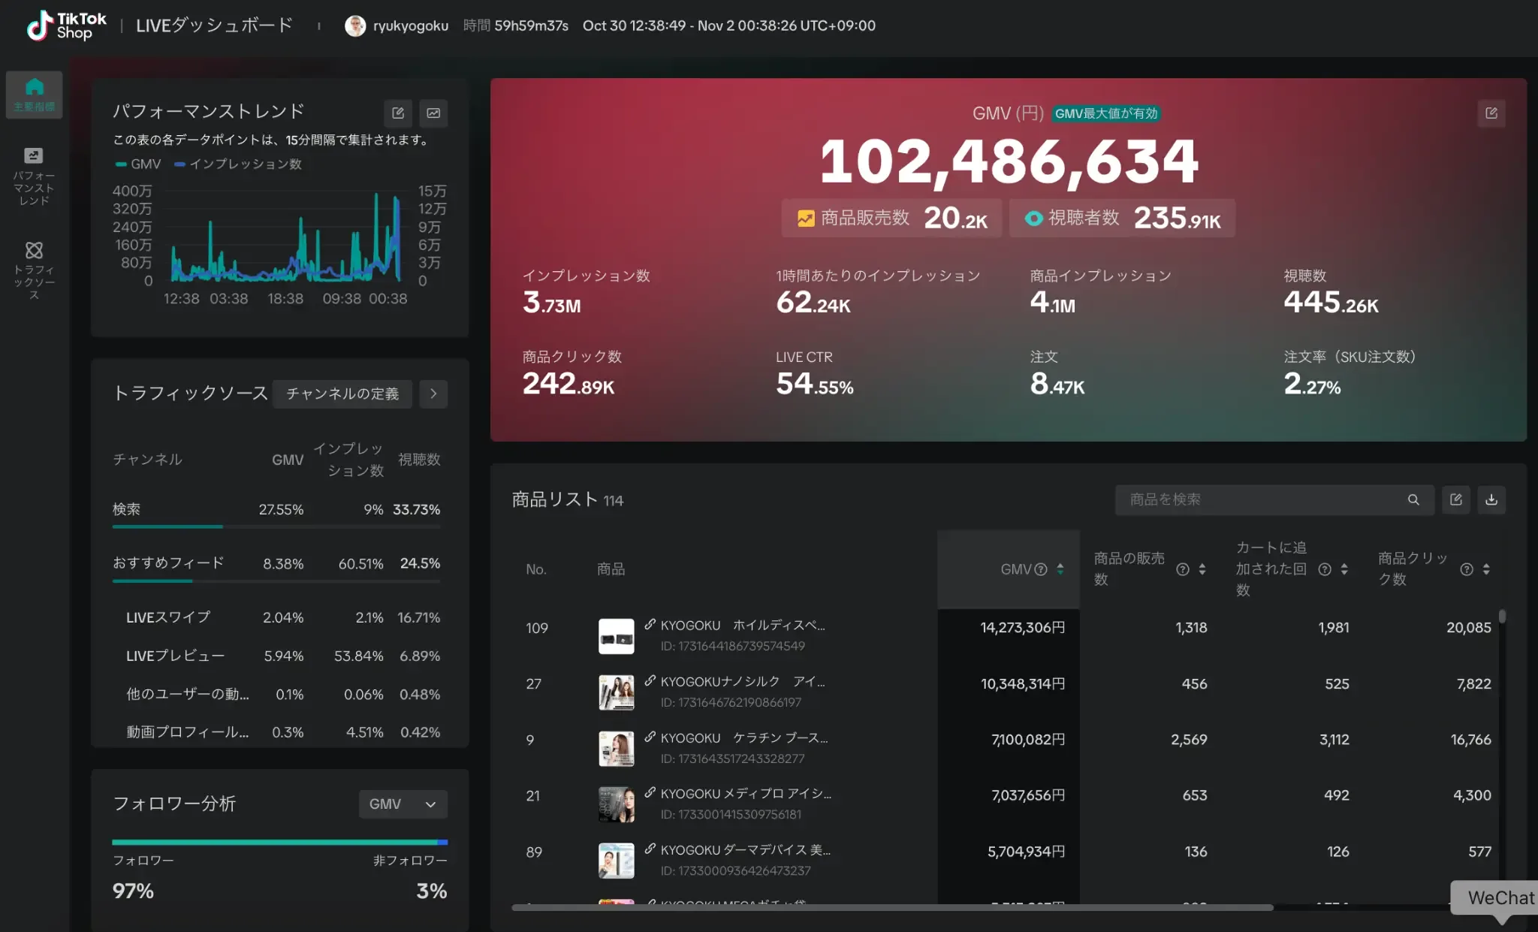Expand traffic source with chevron arrow
Screen dimensions: 1538x932
(433, 394)
